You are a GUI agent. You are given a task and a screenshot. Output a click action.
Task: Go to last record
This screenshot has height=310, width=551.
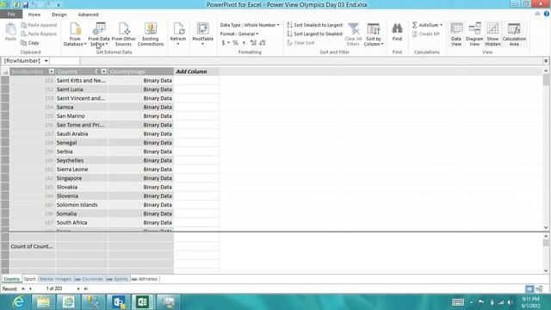(x=85, y=288)
